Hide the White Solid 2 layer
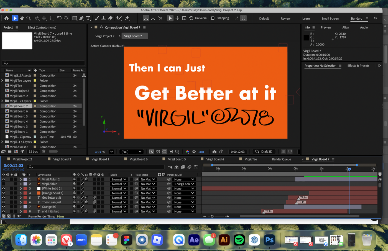Screen dimensions: 388x251 pyautogui.click(x=4, y=188)
